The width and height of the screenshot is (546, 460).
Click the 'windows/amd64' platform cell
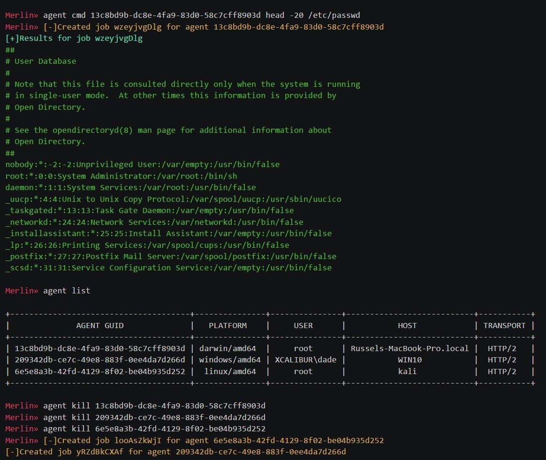(x=230, y=360)
